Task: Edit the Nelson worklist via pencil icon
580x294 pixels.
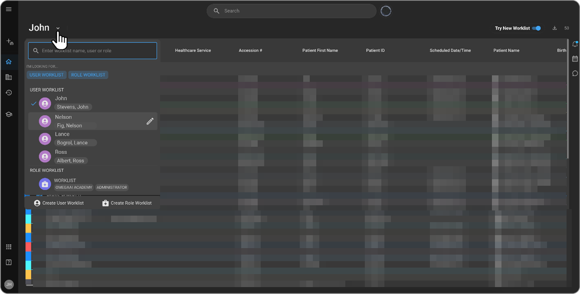Action: (150, 121)
